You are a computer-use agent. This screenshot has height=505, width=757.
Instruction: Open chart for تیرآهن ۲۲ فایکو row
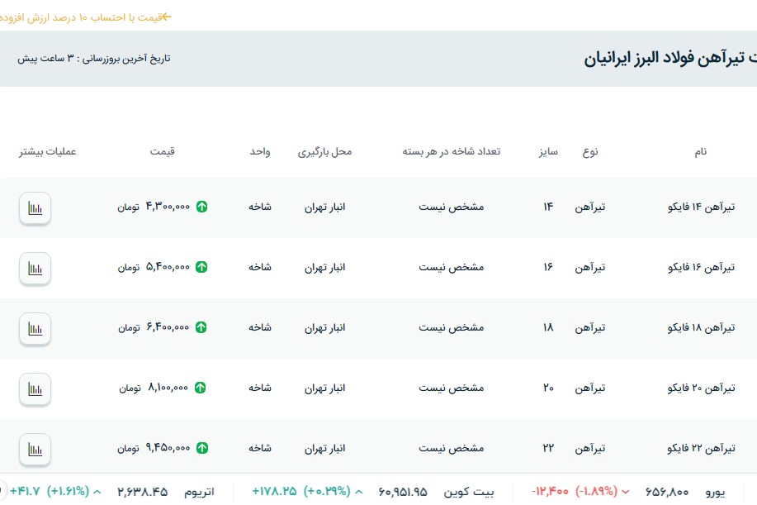pyautogui.click(x=35, y=449)
